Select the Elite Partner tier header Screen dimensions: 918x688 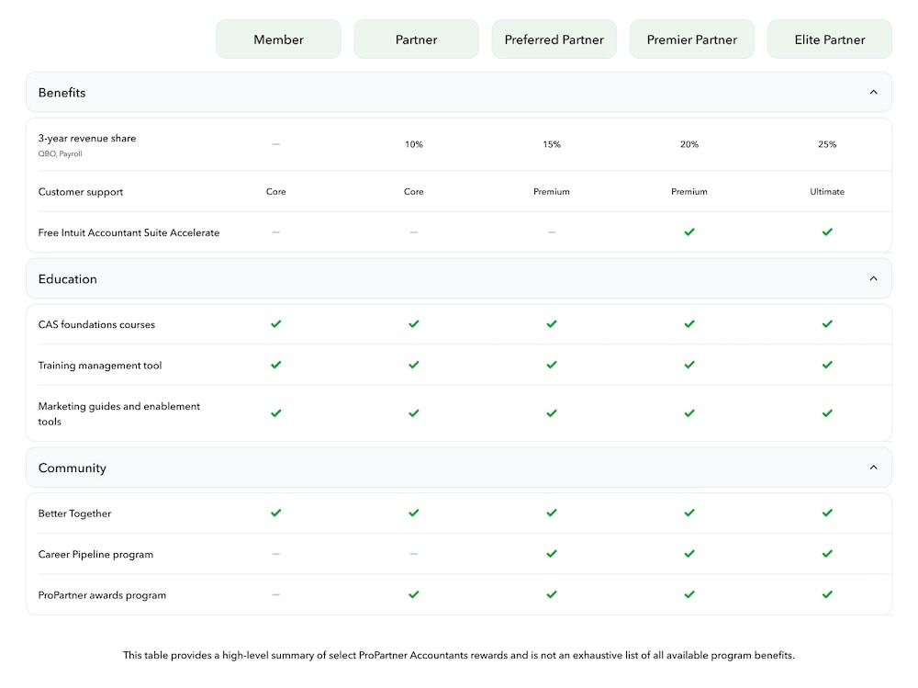(x=830, y=39)
